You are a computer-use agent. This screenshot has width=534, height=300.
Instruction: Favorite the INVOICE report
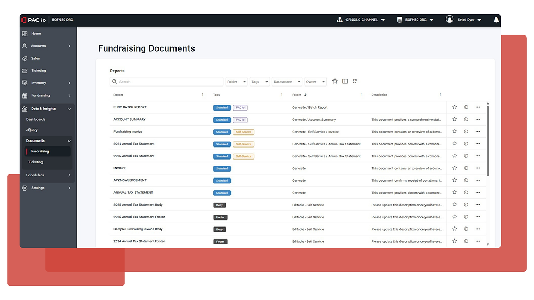pos(454,168)
